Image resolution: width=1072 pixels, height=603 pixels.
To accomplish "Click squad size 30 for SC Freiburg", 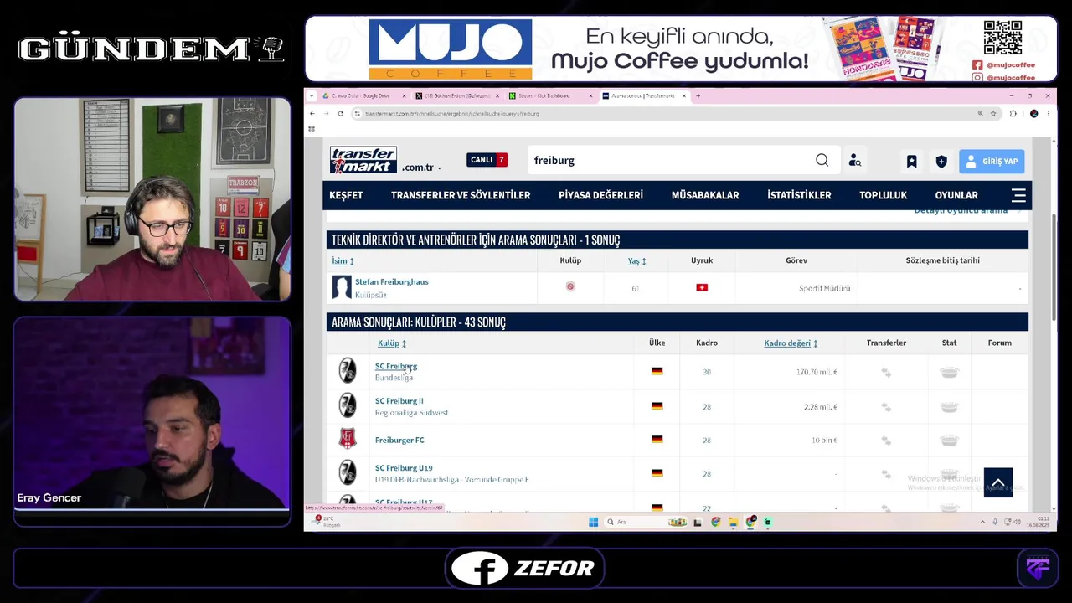I will (707, 372).
